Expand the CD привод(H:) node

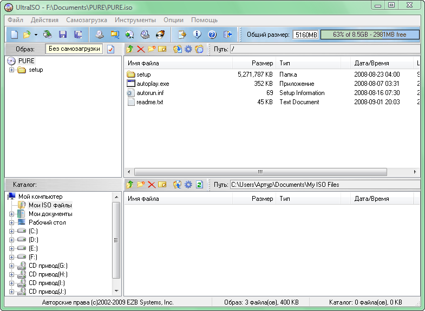click(12, 275)
